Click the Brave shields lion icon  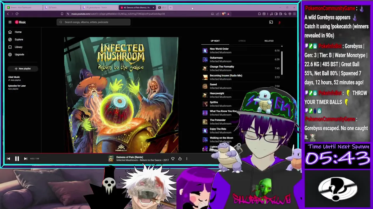click(x=224, y=14)
